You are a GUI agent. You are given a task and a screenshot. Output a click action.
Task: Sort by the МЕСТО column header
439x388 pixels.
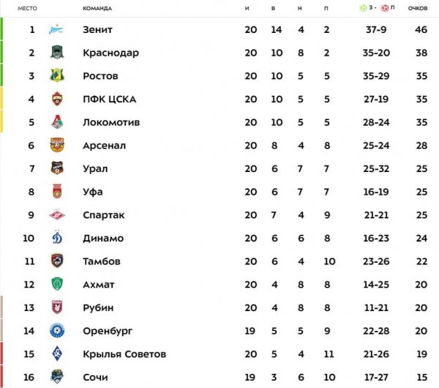click(x=27, y=8)
